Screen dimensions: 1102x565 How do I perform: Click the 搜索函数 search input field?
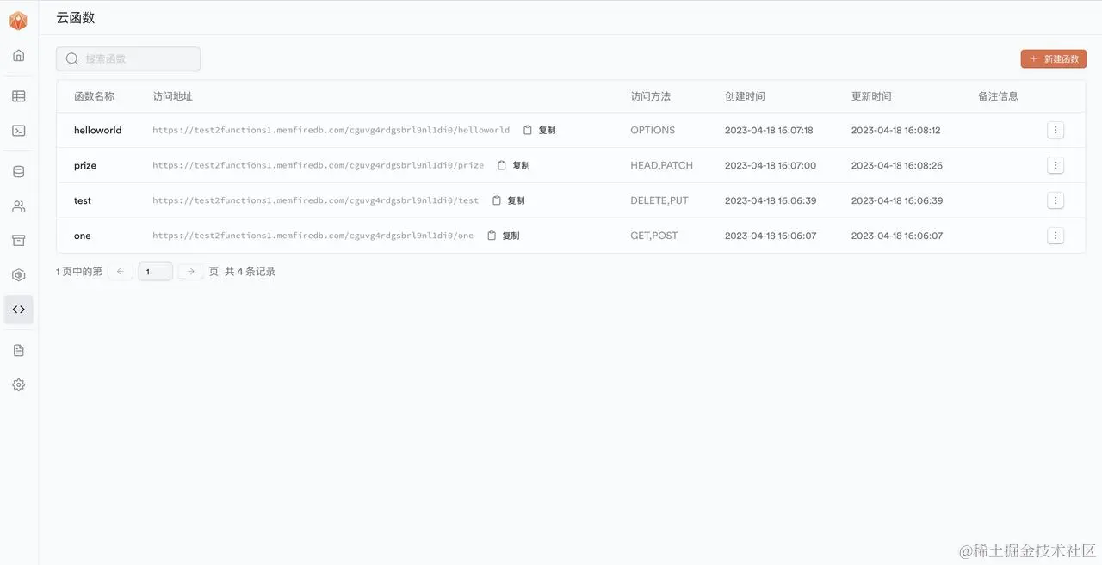pyautogui.click(x=128, y=58)
